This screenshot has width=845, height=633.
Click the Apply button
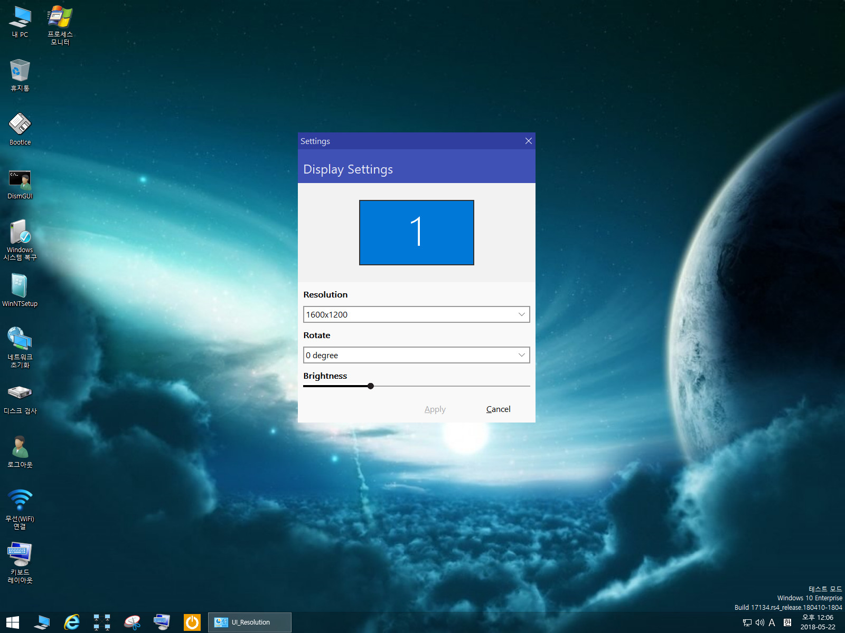point(435,409)
